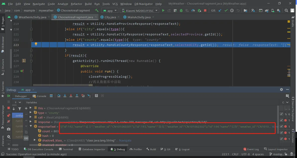Image resolution: width=297 pixels, height=158 pixels.
Task: Switch to the Console tab in debugger
Action: point(39,96)
